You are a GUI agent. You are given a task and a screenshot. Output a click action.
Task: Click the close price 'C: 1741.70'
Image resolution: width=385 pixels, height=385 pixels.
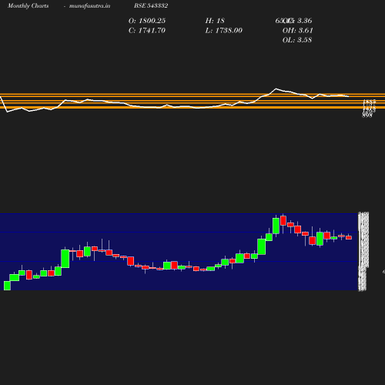tap(147, 30)
